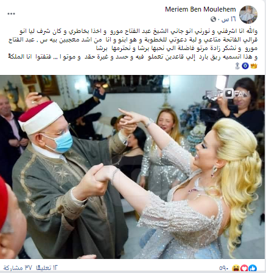Click the FotoFan watermark on the photo
The height and width of the screenshot is (273, 266).
tap(227, 94)
